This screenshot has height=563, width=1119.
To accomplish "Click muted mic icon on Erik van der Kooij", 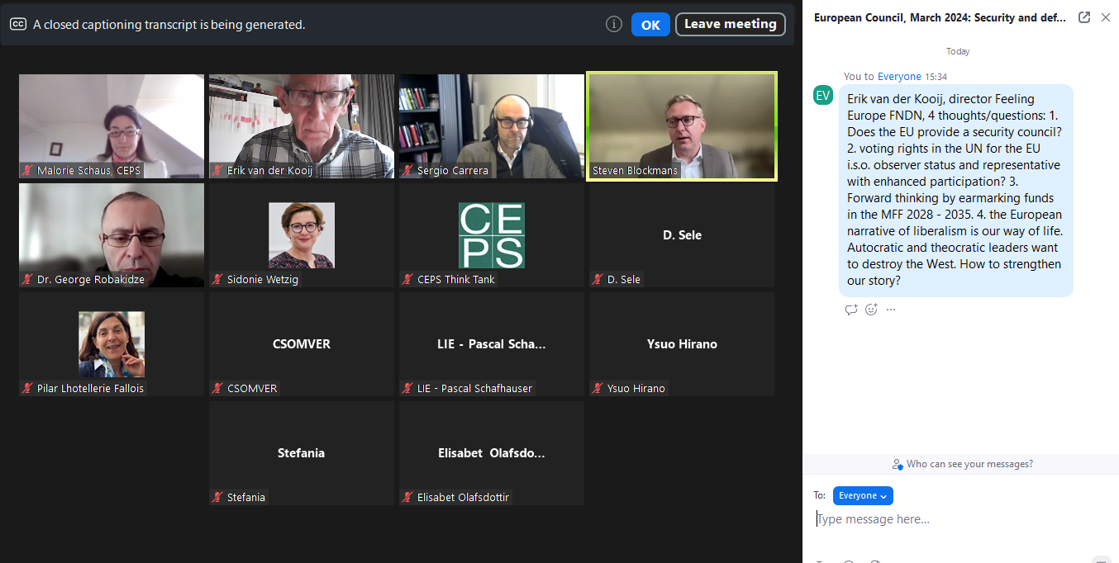I will pos(218,171).
